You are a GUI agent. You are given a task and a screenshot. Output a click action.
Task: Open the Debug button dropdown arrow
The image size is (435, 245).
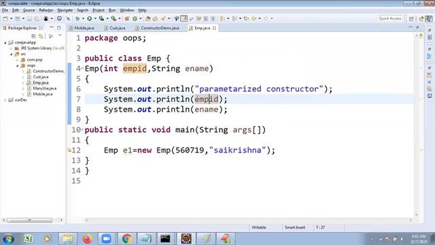[83, 18]
